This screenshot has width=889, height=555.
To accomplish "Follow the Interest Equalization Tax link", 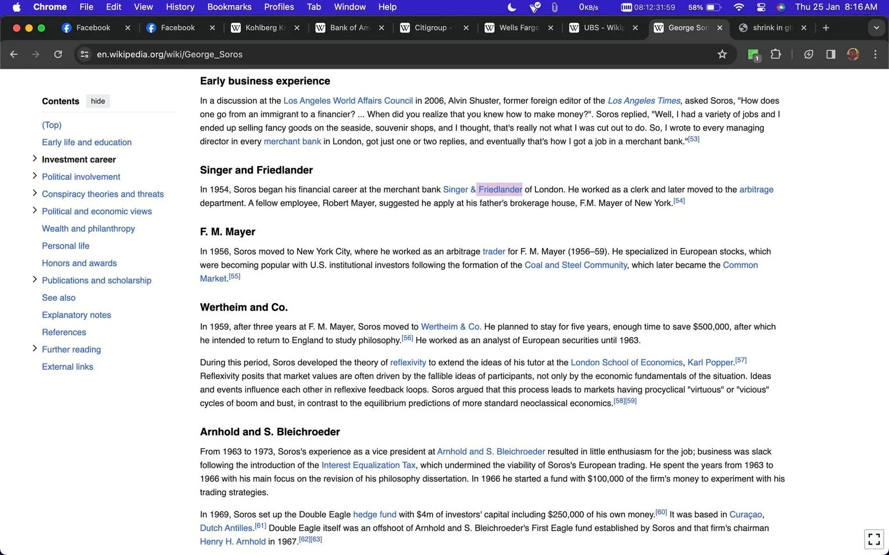I will coord(369,465).
